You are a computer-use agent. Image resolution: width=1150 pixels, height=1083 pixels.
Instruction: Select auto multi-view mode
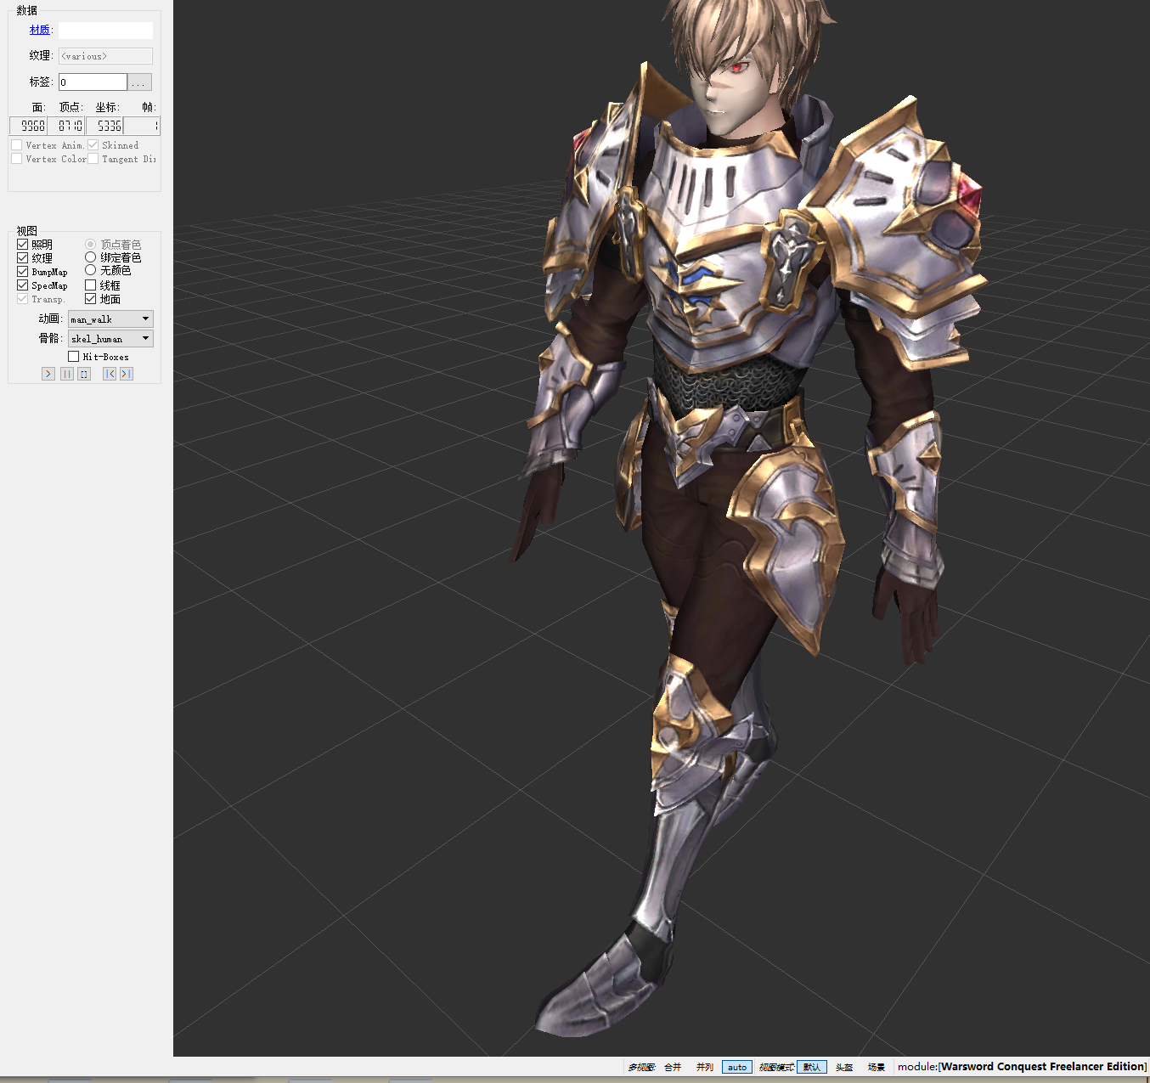click(x=737, y=1068)
